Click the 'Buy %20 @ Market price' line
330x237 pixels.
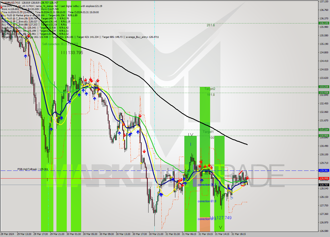39,15
